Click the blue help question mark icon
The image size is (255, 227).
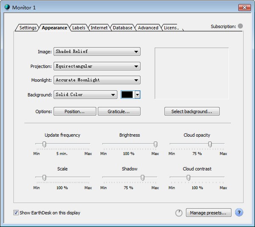click(239, 213)
